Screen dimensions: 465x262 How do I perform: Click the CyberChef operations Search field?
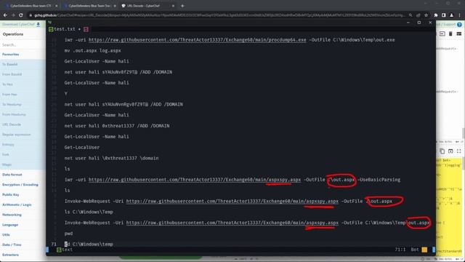coord(23,44)
